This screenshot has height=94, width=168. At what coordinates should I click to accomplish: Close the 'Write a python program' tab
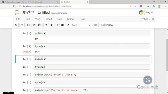(28, 2)
